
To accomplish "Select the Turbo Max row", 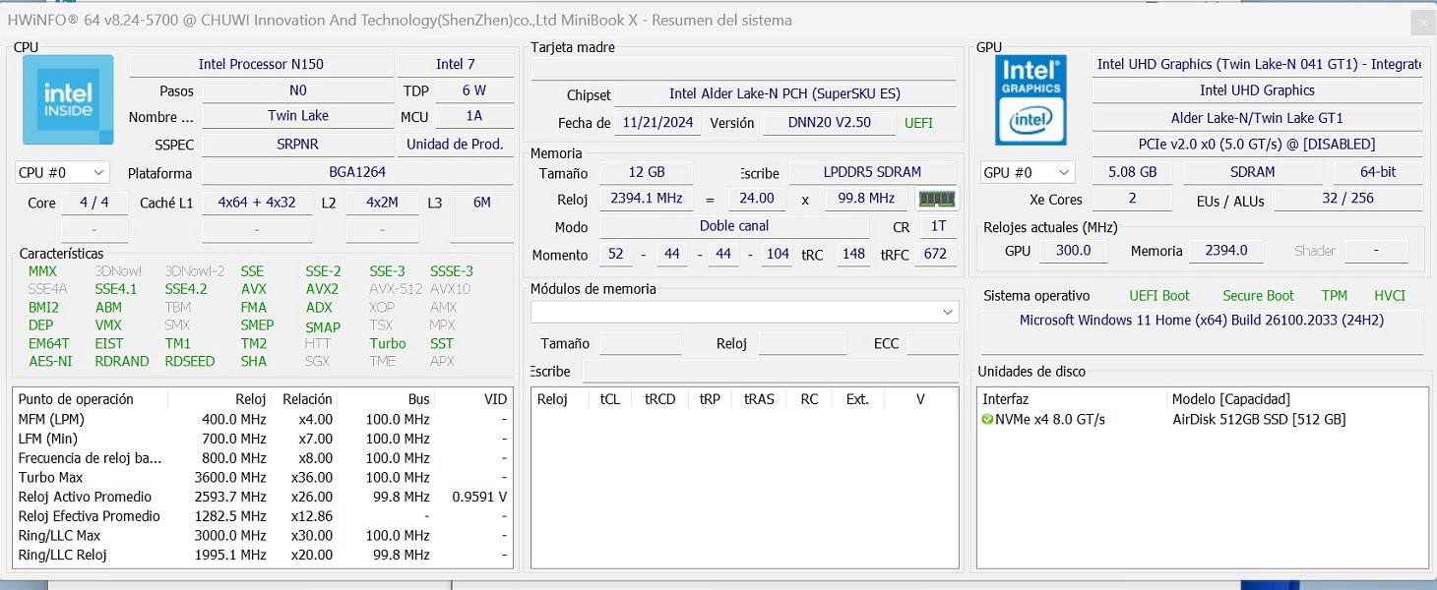I will coord(263,478).
